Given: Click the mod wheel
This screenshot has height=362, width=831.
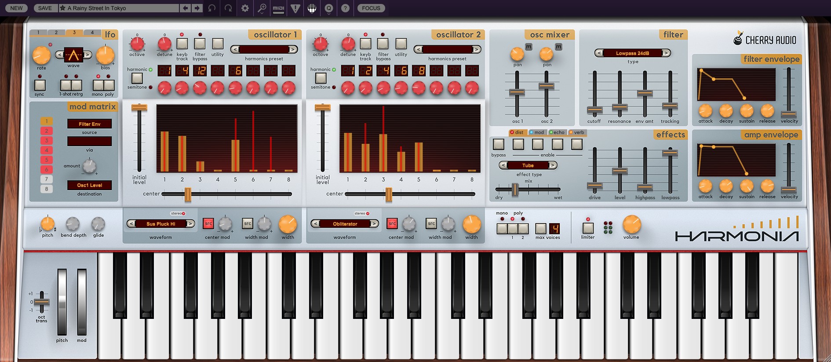Looking at the screenshot, I should click(82, 302).
